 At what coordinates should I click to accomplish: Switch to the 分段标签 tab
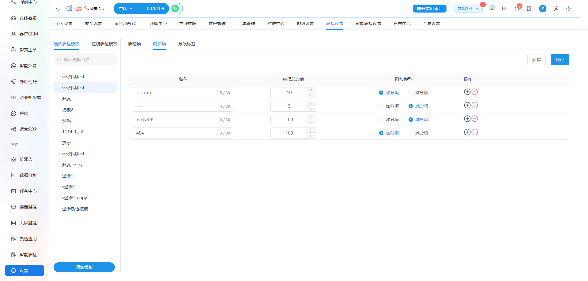coord(187,44)
